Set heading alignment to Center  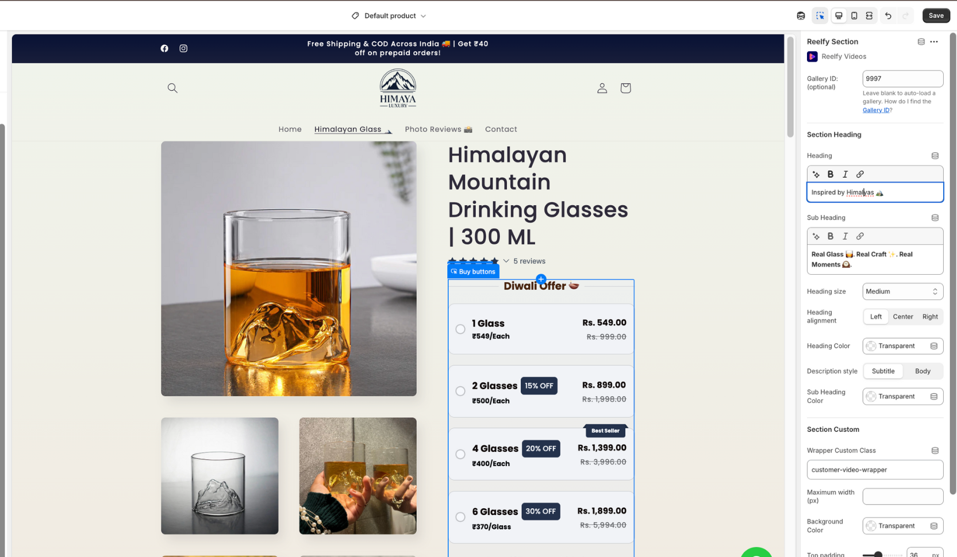[902, 317]
